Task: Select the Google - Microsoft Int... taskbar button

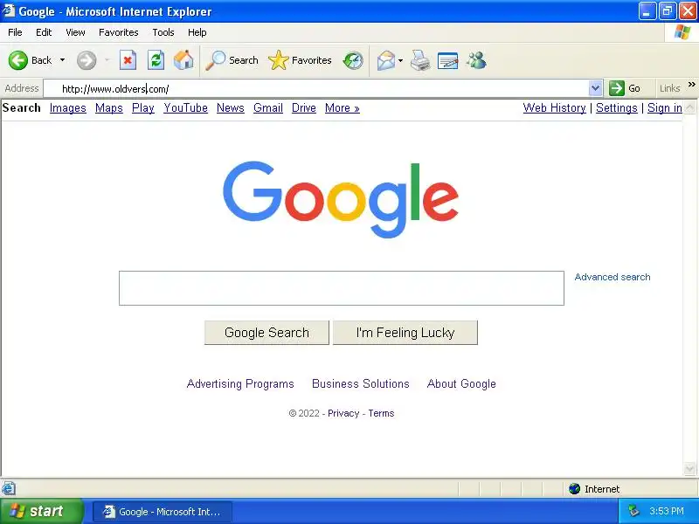Action: click(163, 512)
